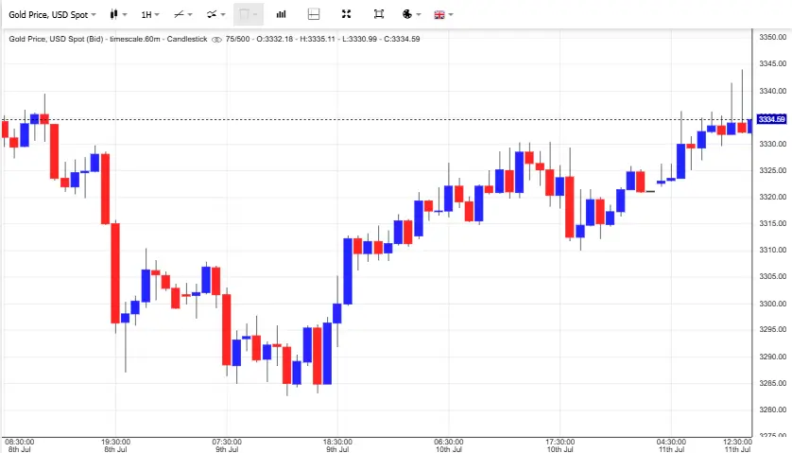Click the four-arrows fullscreen icon
Image resolution: width=792 pixels, height=453 pixels.
pos(346,14)
